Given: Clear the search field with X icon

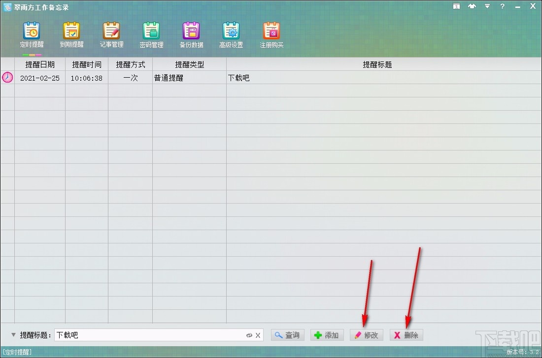Looking at the screenshot, I should click(258, 335).
